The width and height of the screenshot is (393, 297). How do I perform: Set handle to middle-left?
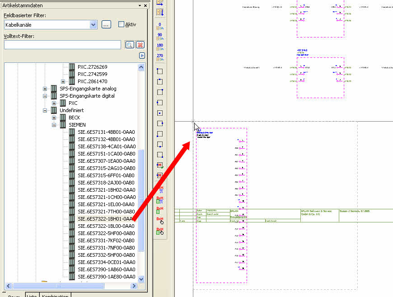[x=159, y=103]
